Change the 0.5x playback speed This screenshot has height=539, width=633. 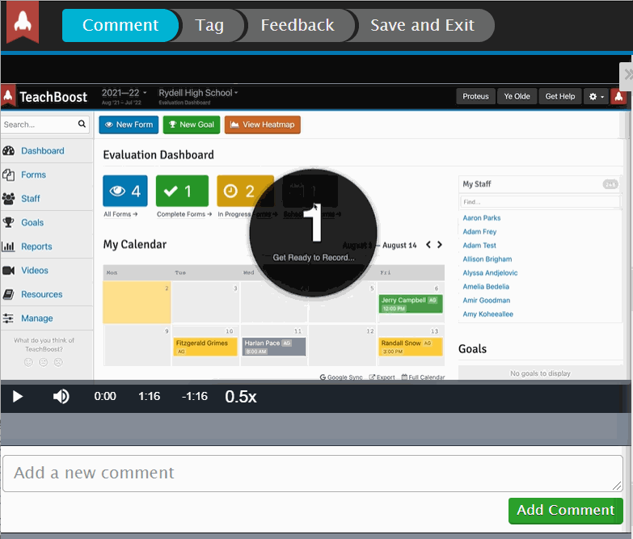click(x=241, y=397)
